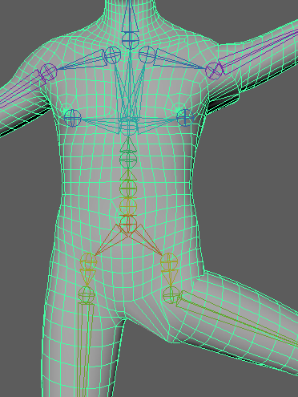The width and height of the screenshot is (298, 397).
Task: Select the green upper spine joint
Action: [128, 160]
